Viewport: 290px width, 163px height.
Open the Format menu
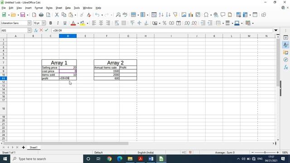39,8
